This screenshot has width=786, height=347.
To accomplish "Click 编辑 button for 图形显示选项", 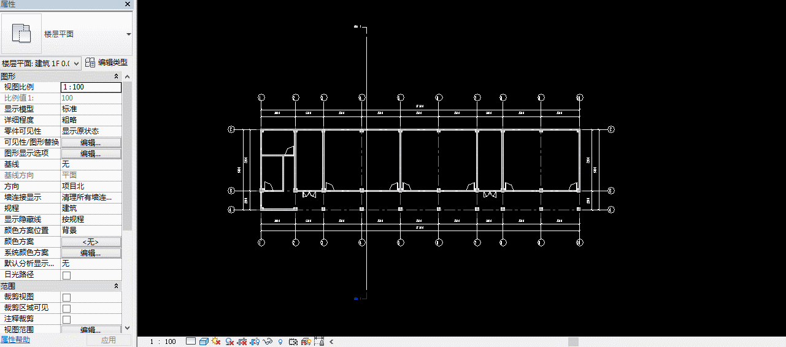I will [x=91, y=153].
